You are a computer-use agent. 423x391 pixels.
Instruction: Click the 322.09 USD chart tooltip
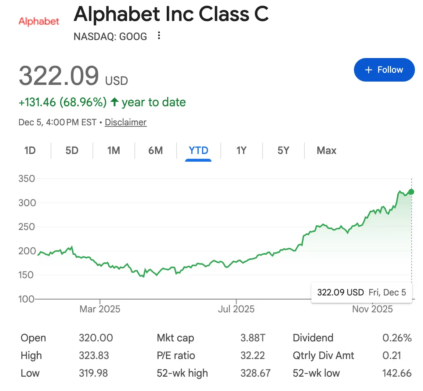point(361,293)
